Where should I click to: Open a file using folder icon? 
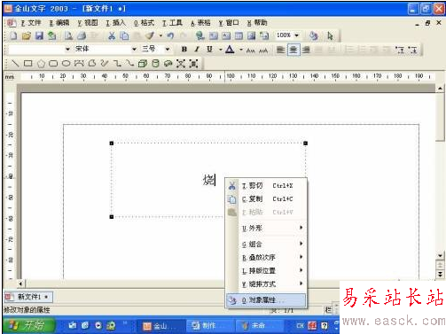tap(27, 35)
